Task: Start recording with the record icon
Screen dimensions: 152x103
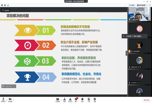Action: pos(82,100)
